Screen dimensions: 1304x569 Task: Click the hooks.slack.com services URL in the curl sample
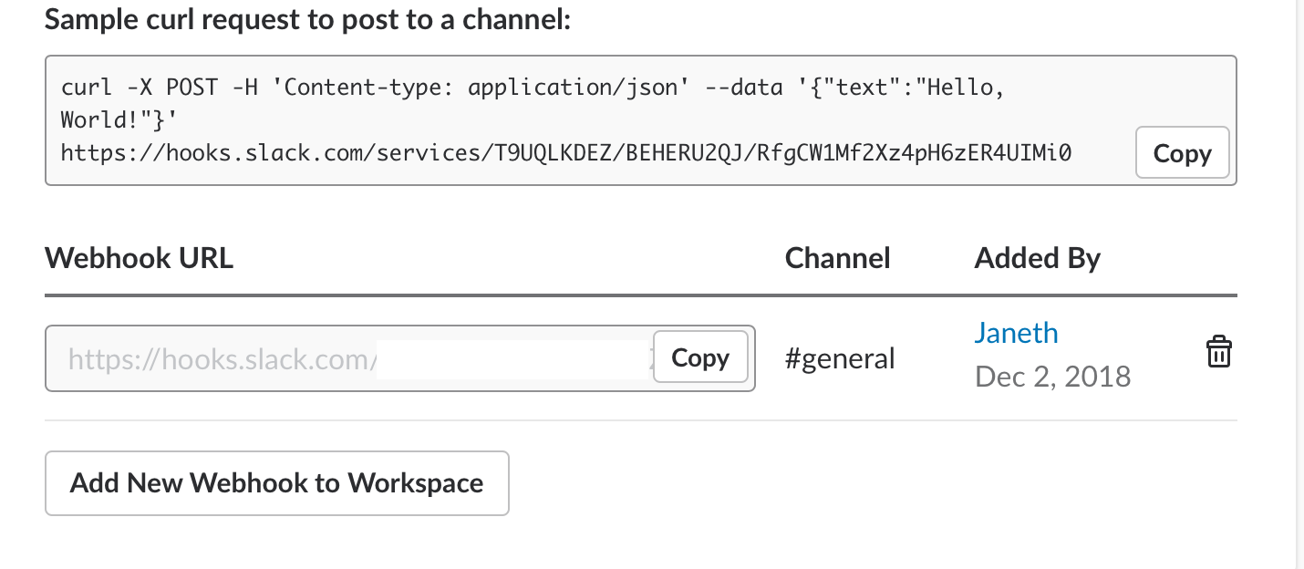point(565,153)
